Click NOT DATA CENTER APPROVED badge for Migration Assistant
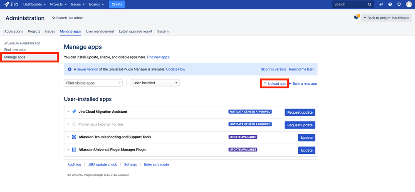The height and width of the screenshot is (192, 415). coord(250,112)
